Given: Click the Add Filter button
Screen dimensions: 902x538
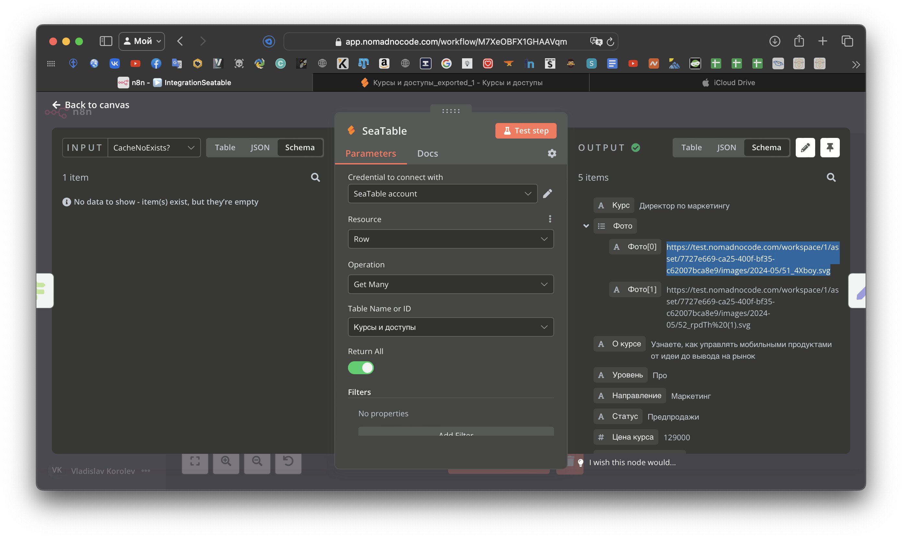Looking at the screenshot, I should click(x=456, y=432).
